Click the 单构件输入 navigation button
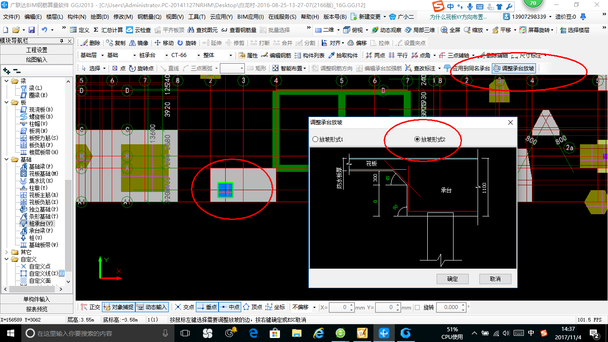Screen dimensions: 608x342 [x=36, y=299]
